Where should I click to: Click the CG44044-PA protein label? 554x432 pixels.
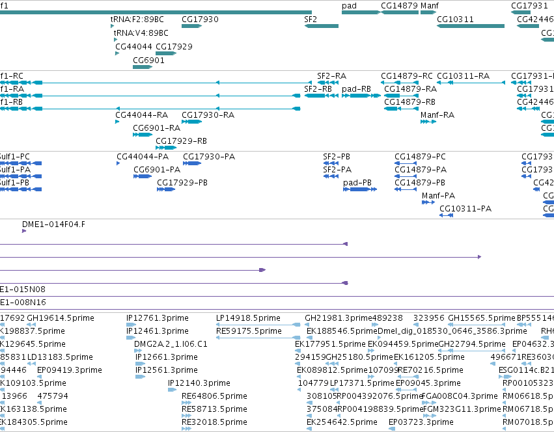[x=143, y=157]
